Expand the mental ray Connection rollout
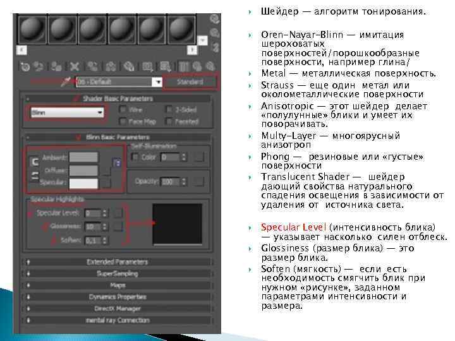Viewport: 455px width, 341px height. (x=118, y=320)
